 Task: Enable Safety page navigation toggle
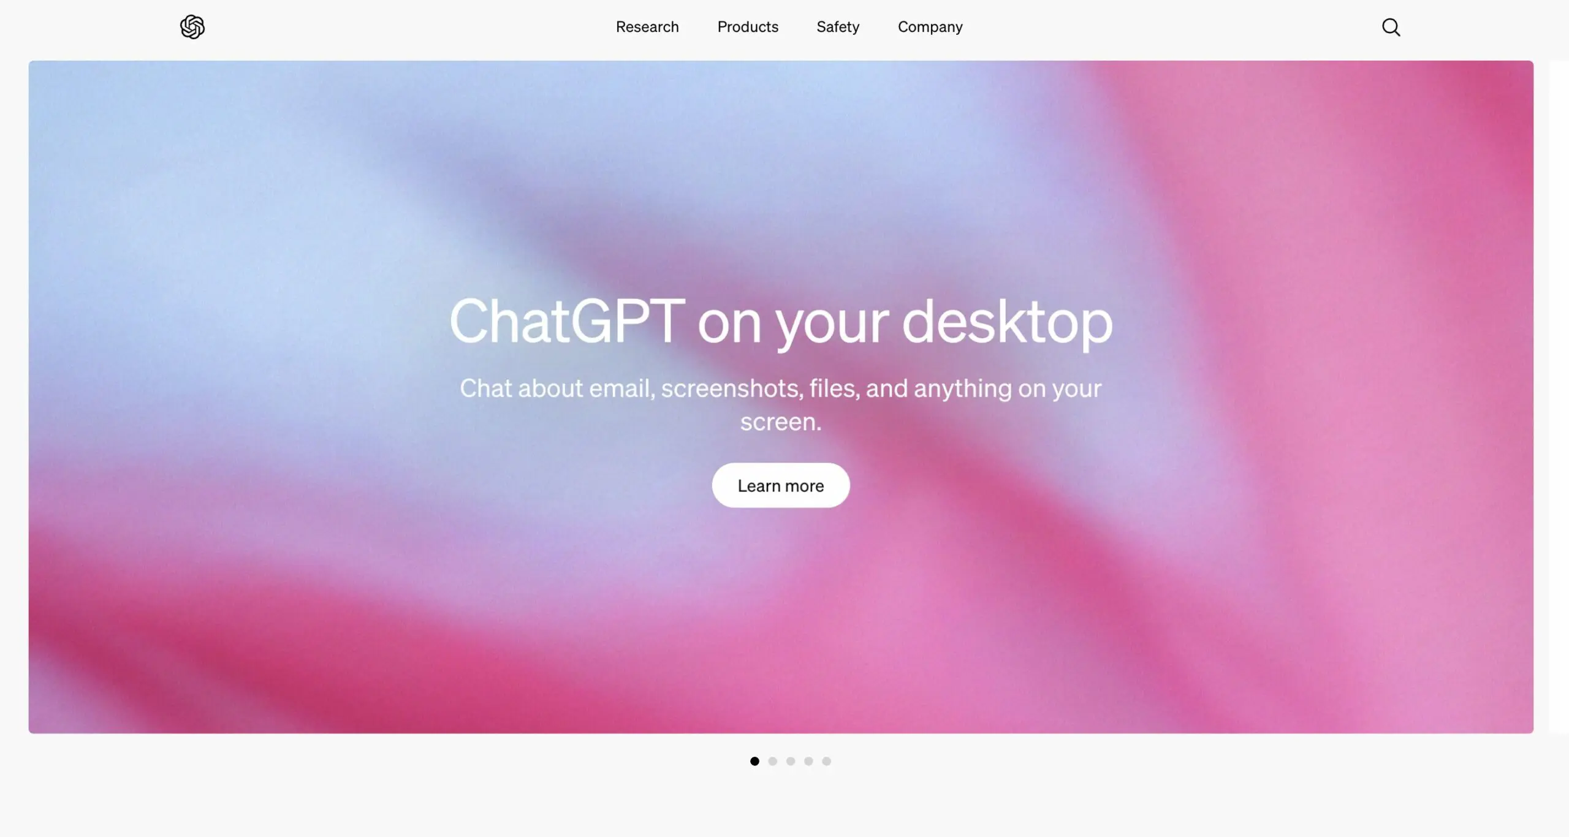(837, 27)
